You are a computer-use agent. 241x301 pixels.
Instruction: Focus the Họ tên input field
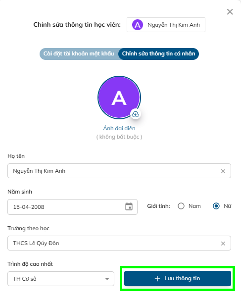click(119, 171)
